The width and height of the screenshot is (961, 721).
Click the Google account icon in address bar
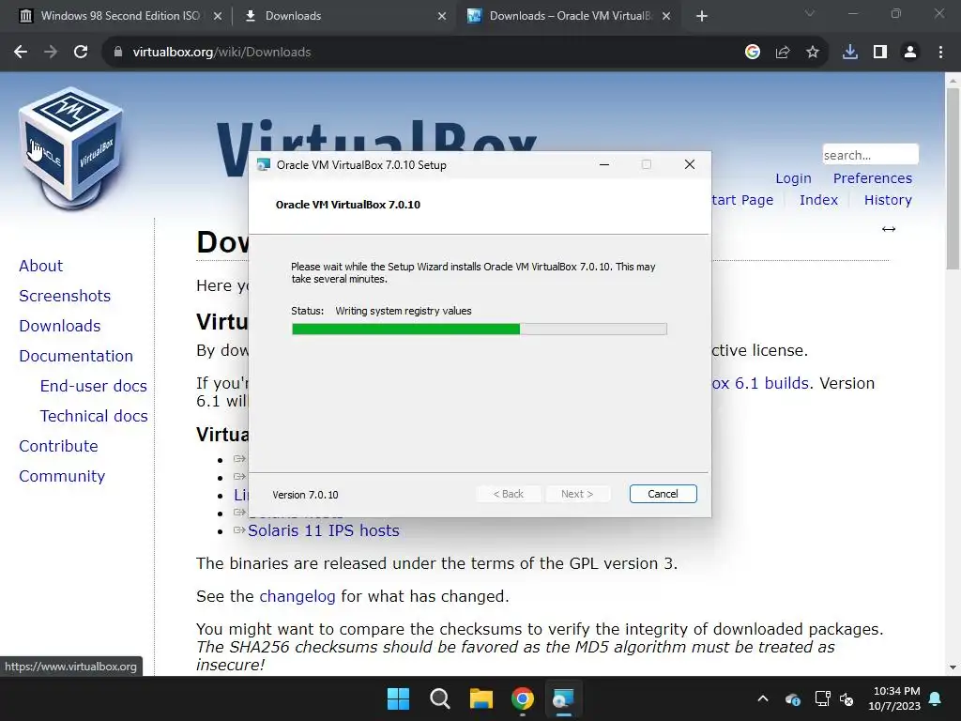[x=753, y=53]
